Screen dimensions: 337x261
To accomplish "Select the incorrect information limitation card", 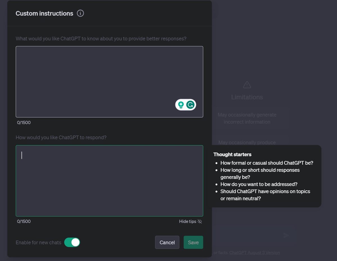I will 247,118.
